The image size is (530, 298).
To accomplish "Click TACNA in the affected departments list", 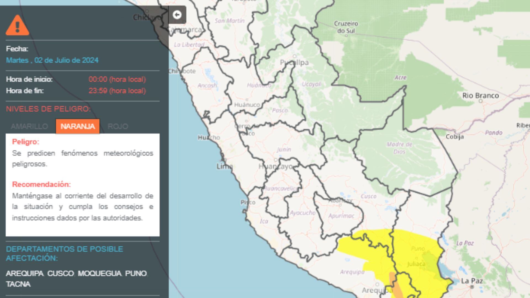I will (18, 284).
